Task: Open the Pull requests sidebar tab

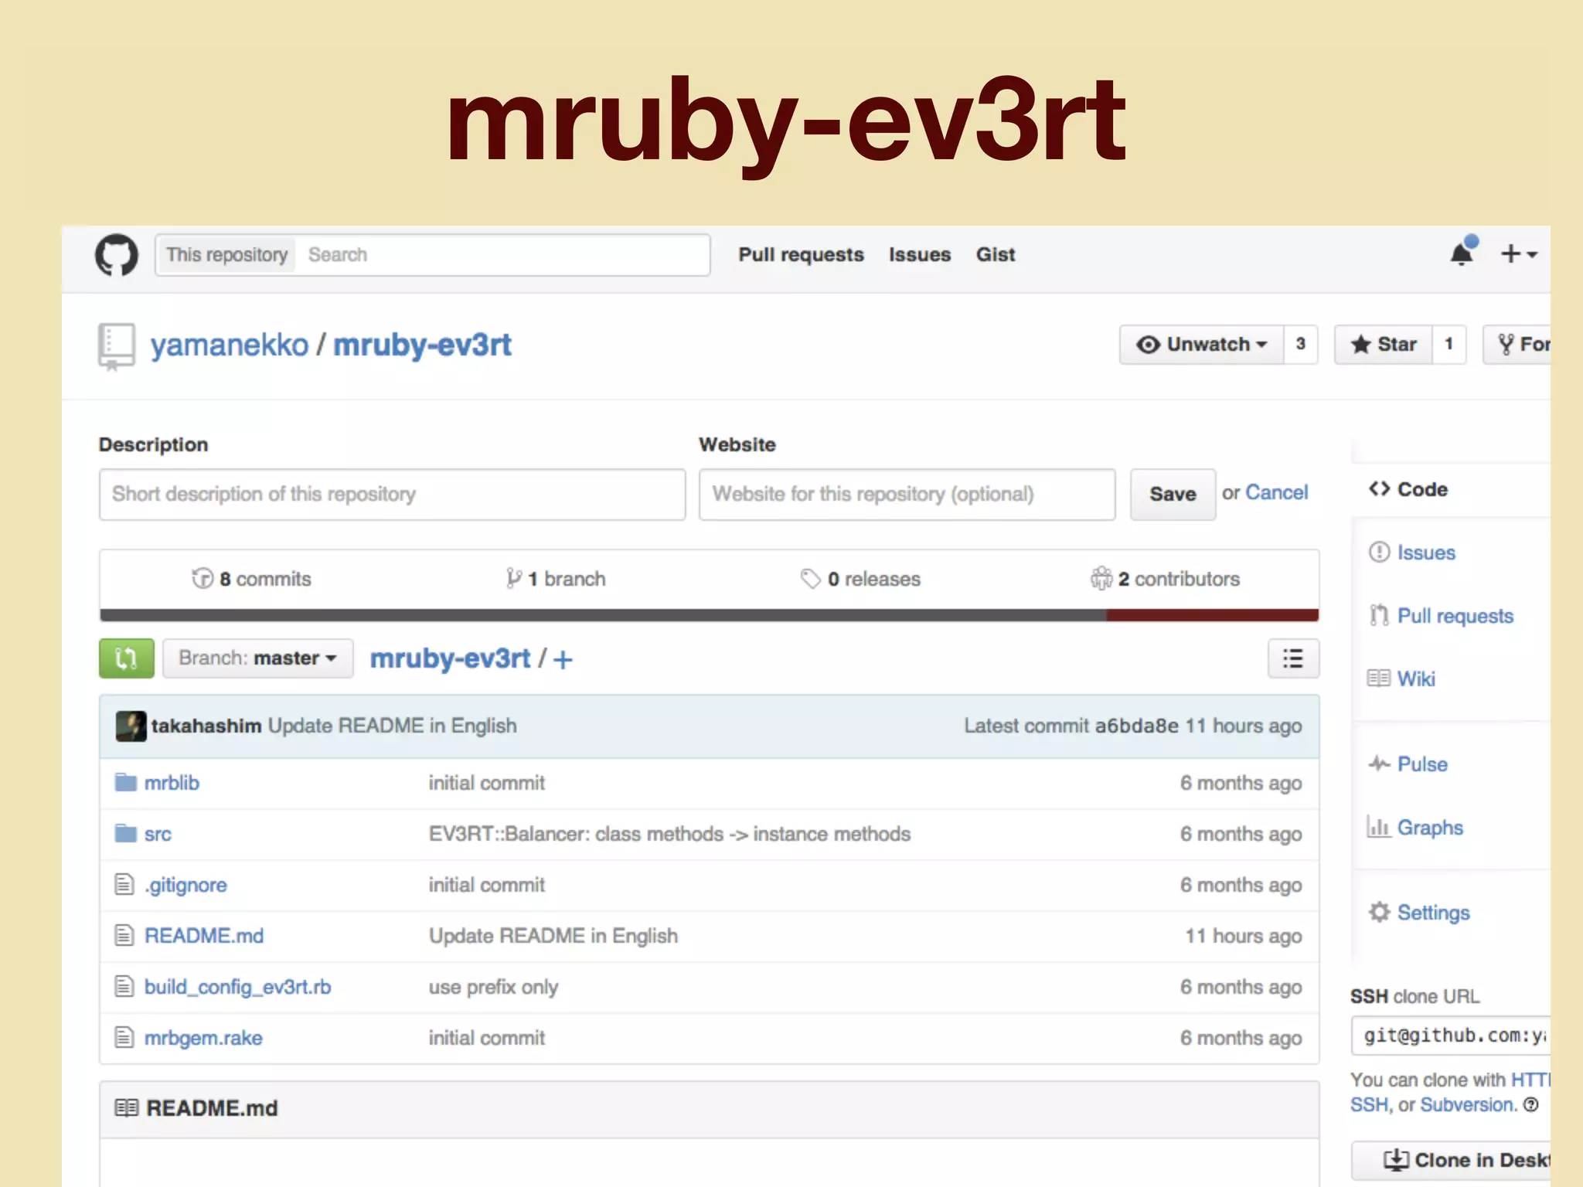Action: tap(1441, 616)
